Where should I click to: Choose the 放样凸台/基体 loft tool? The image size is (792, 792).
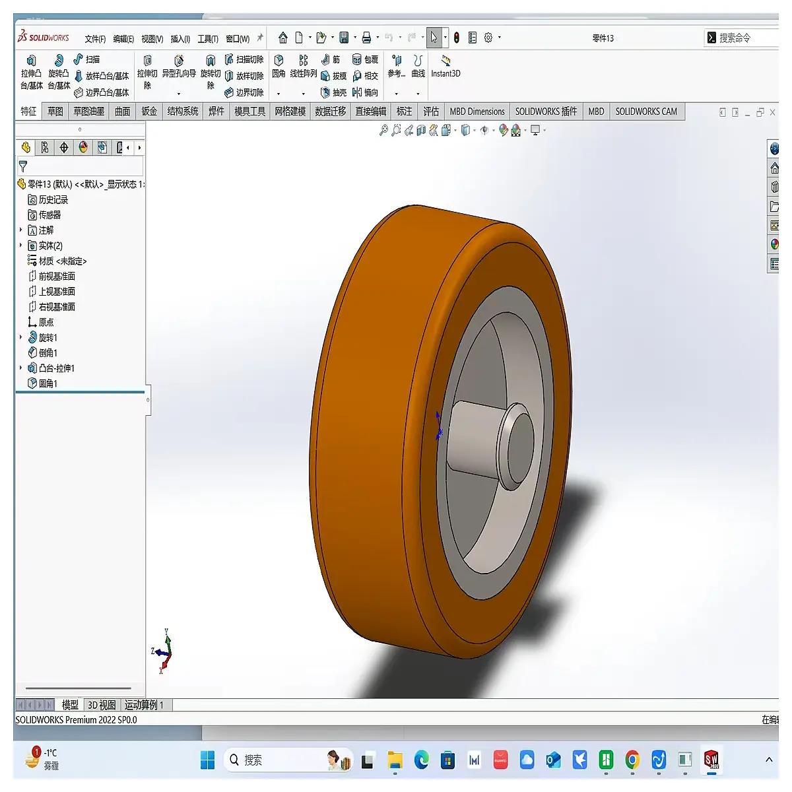click(102, 76)
